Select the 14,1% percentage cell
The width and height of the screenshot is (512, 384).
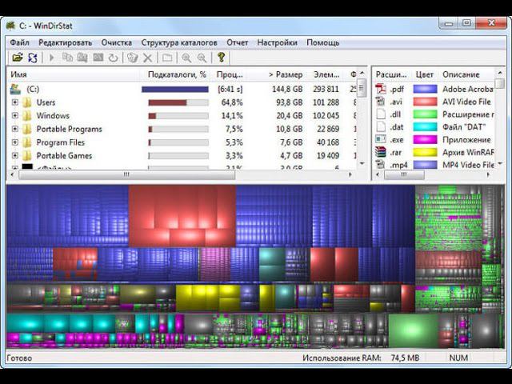click(232, 115)
